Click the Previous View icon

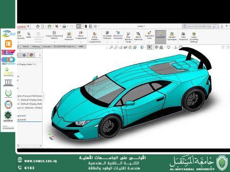click(121, 47)
